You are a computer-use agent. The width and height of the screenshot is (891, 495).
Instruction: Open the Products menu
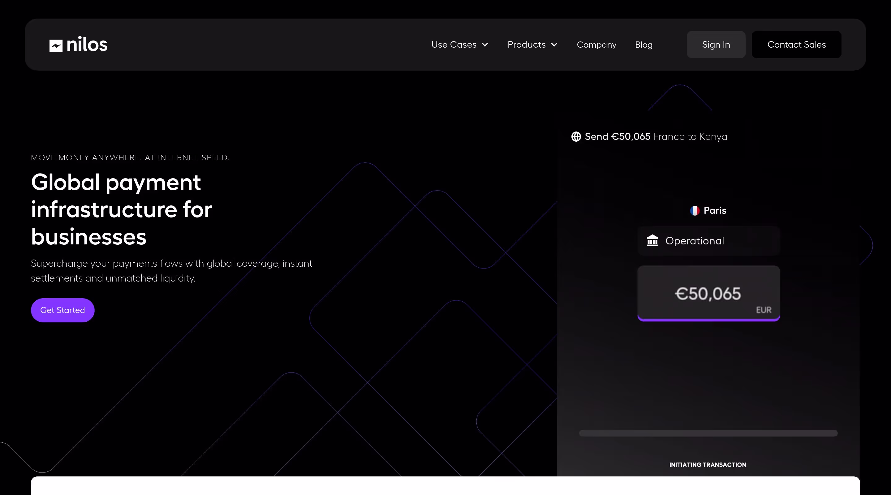[526, 45]
